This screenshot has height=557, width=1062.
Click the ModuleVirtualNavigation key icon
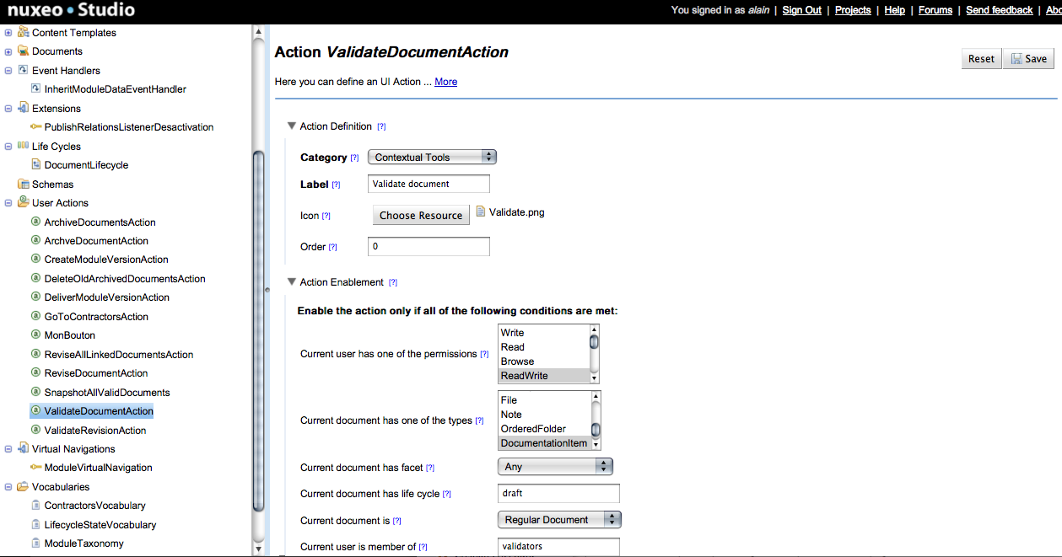coord(35,467)
